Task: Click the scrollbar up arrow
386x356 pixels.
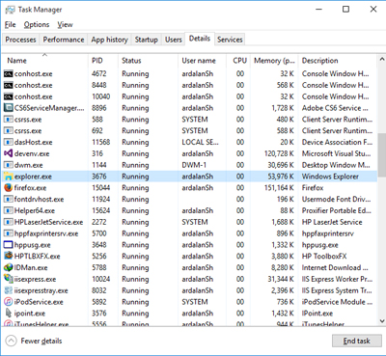Action: (382, 59)
